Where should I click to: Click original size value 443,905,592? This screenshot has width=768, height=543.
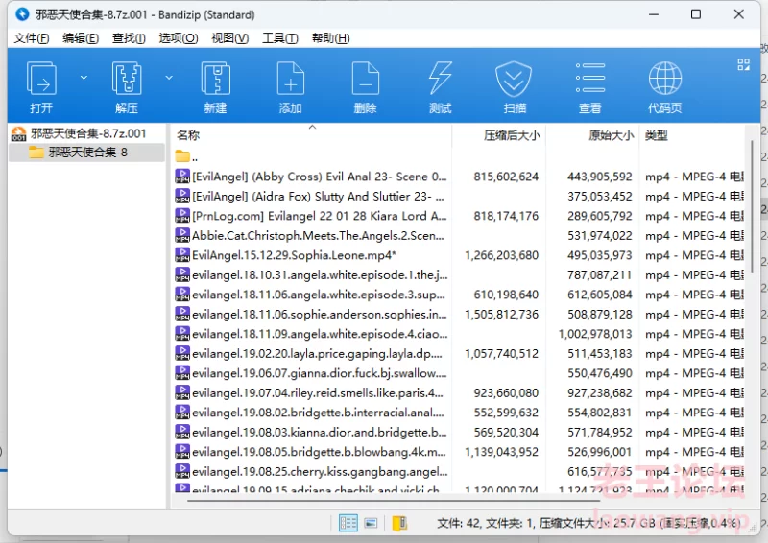click(599, 177)
